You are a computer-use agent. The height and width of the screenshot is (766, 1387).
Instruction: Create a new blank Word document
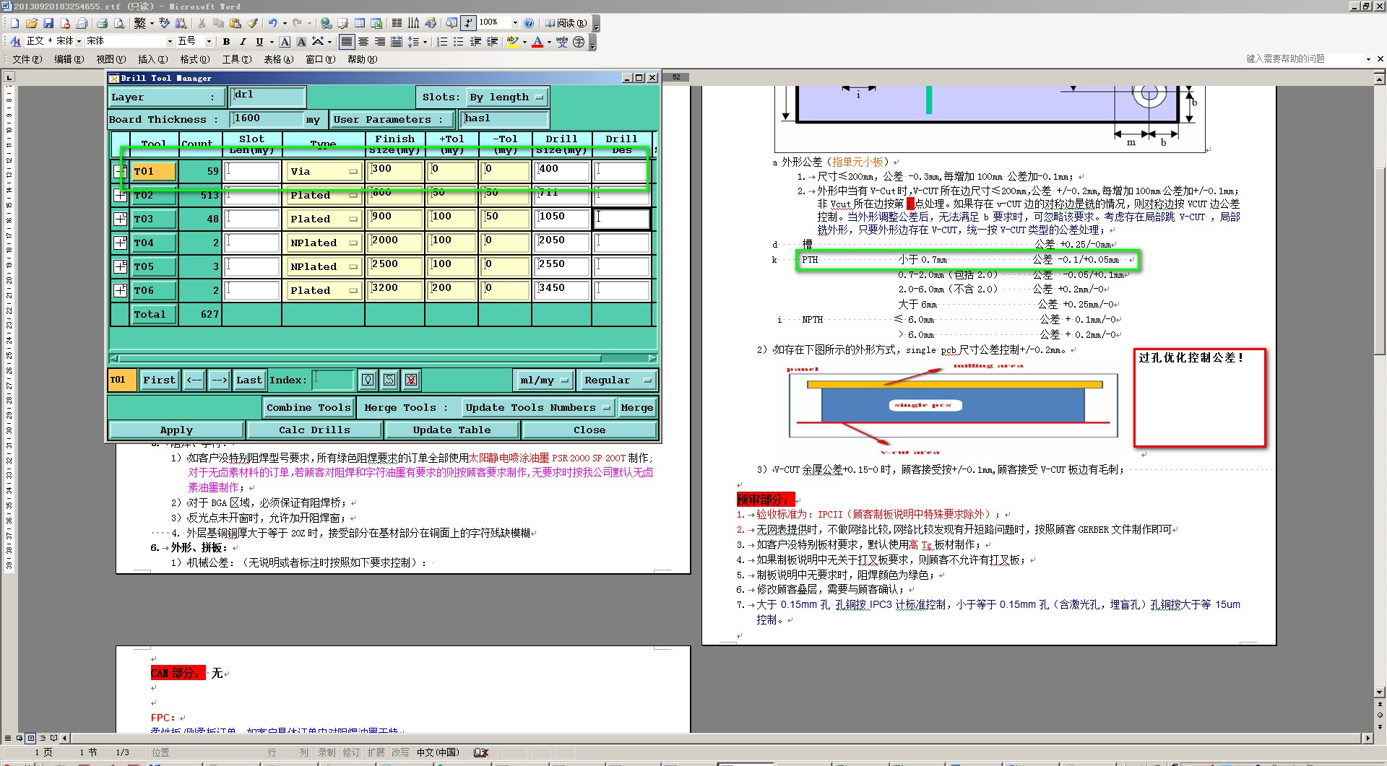coord(14,23)
